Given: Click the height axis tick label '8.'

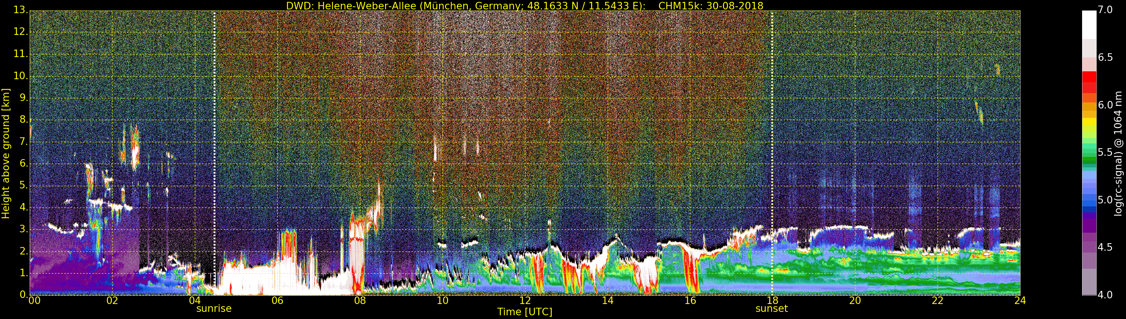Looking at the screenshot, I should point(24,120).
